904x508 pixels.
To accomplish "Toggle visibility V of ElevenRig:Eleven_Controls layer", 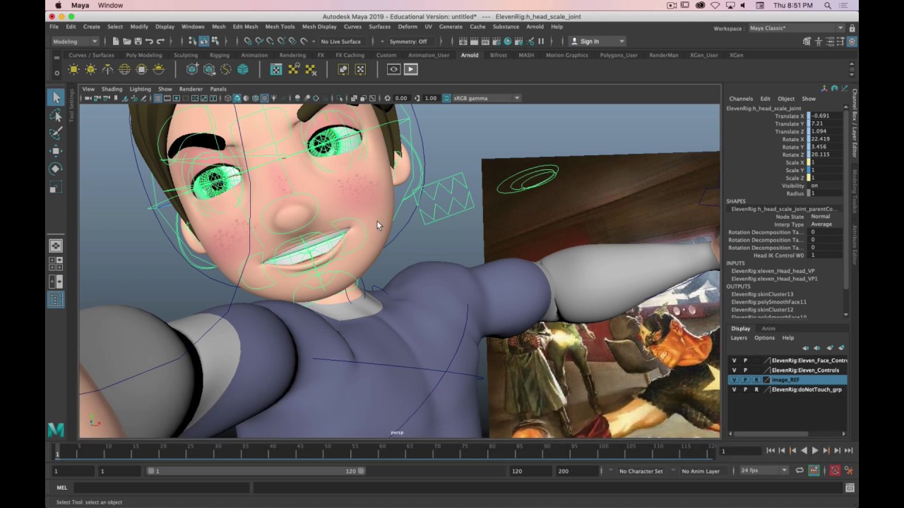I will [734, 370].
